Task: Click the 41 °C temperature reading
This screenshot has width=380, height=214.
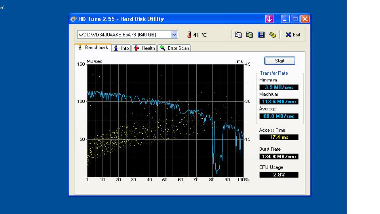Action: [200, 35]
